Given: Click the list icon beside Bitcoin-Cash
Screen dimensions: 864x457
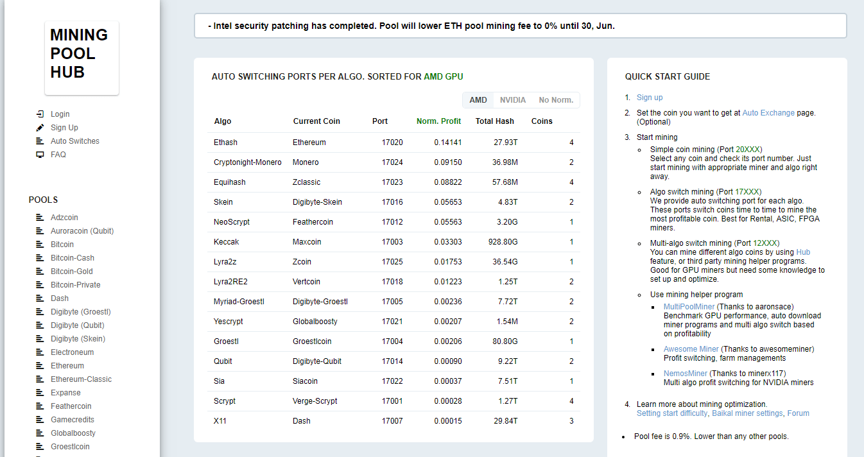Looking at the screenshot, I should click(40, 258).
